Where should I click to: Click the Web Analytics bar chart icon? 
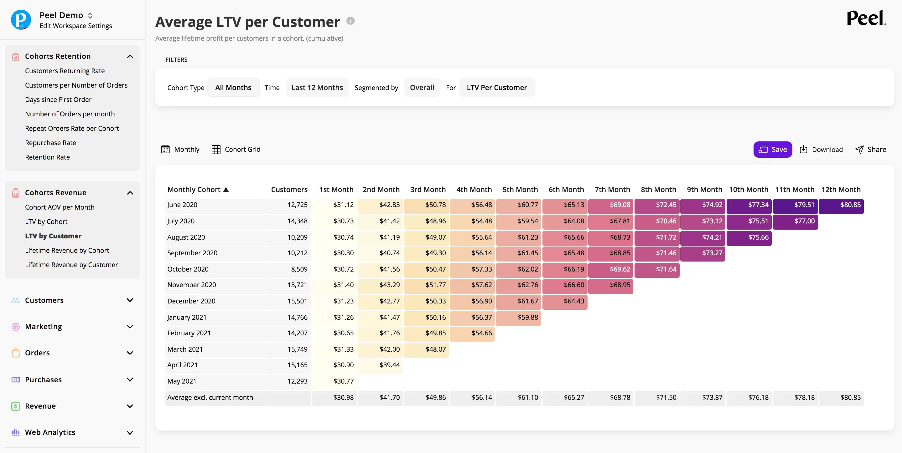15,432
